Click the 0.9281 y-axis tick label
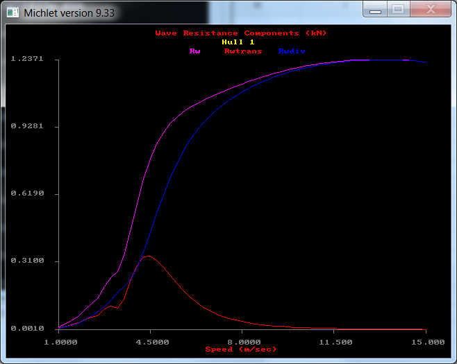The width and height of the screenshot is (457, 364). click(x=27, y=127)
